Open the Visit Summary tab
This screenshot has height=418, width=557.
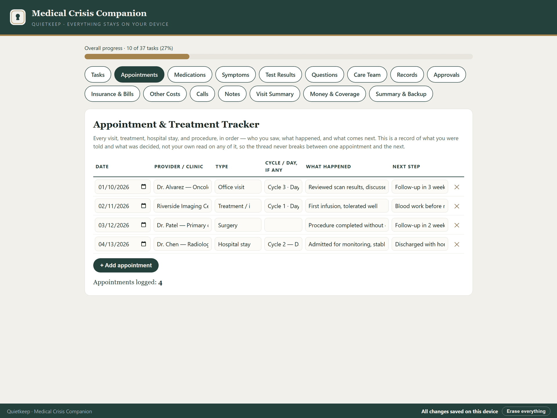(x=275, y=94)
